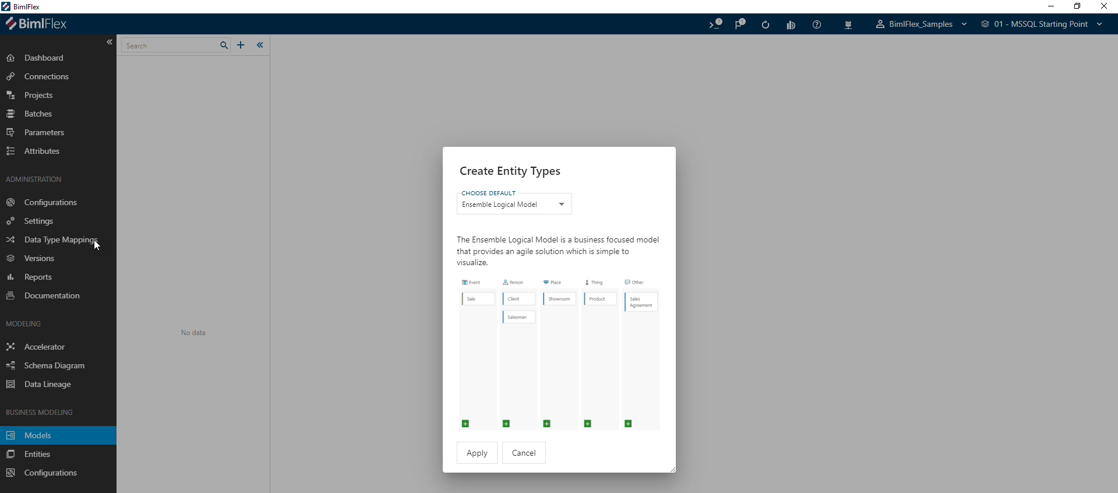The width and height of the screenshot is (1118, 493).
Task: Click the Schema Diagram icon
Action: (x=10, y=365)
